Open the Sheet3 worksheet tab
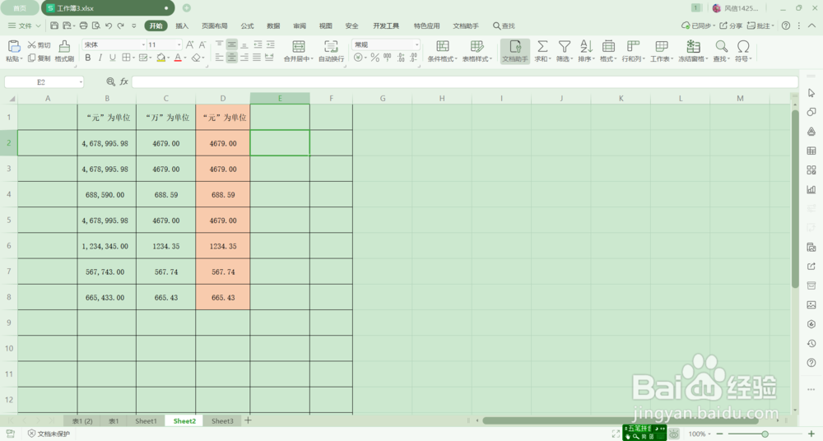The height and width of the screenshot is (441, 823). coord(222,421)
